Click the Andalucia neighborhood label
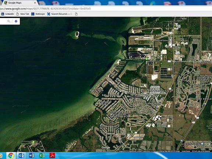 96,90
